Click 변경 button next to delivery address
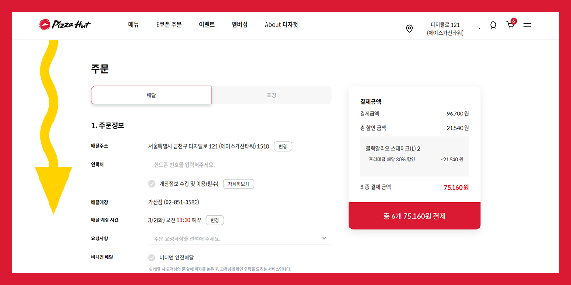The width and height of the screenshot is (571, 285). [283, 146]
